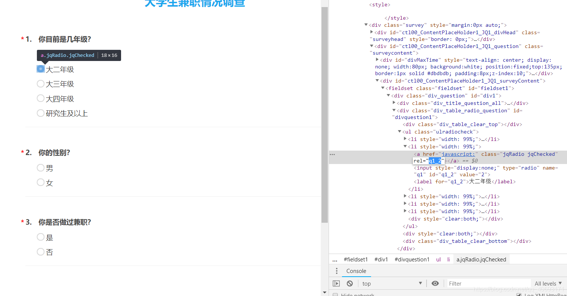Click scrollbar down arrow of page

pos(324,293)
